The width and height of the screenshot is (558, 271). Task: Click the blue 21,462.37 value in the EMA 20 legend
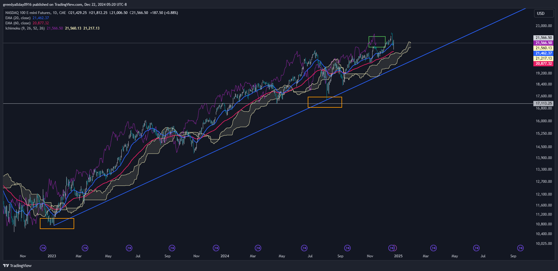pos(41,18)
